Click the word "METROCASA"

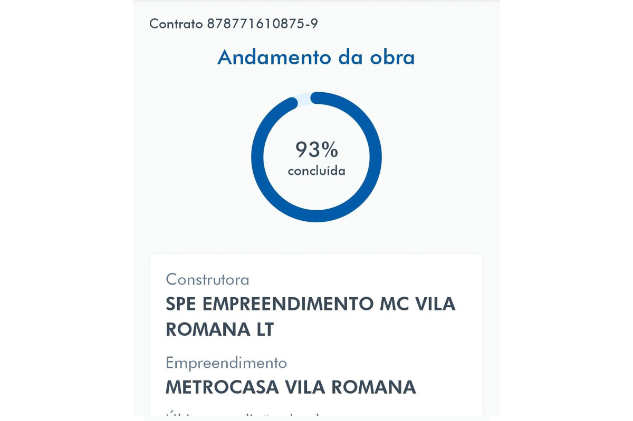[x=222, y=387]
